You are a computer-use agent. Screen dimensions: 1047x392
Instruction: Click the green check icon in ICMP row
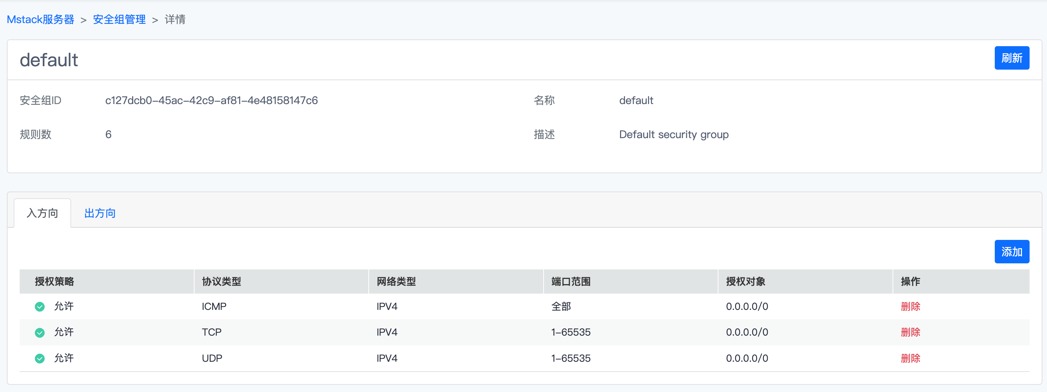point(40,307)
